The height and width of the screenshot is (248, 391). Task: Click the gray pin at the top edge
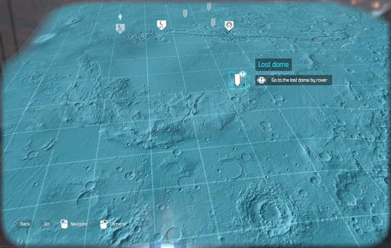209,6
